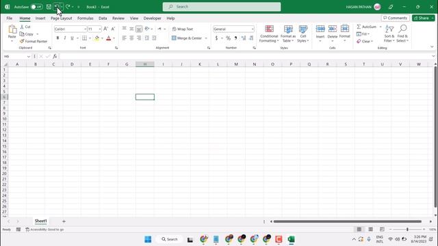438x246 pixels.
Task: Click Decrease Decimal icon
Action: click(x=251, y=38)
